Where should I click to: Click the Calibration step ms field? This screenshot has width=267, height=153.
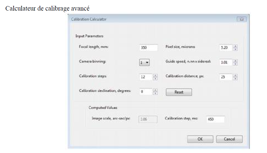(215, 119)
